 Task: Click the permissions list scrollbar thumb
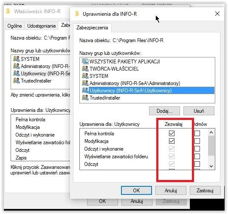[211, 146]
